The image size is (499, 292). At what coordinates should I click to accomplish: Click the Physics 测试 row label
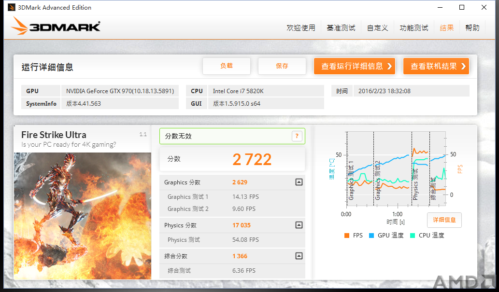pos(184,240)
